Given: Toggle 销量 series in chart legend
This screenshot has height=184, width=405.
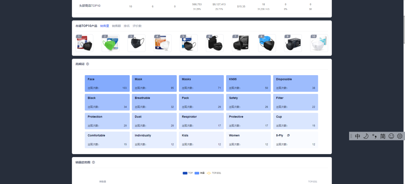Looking at the screenshot, I should point(200,173).
